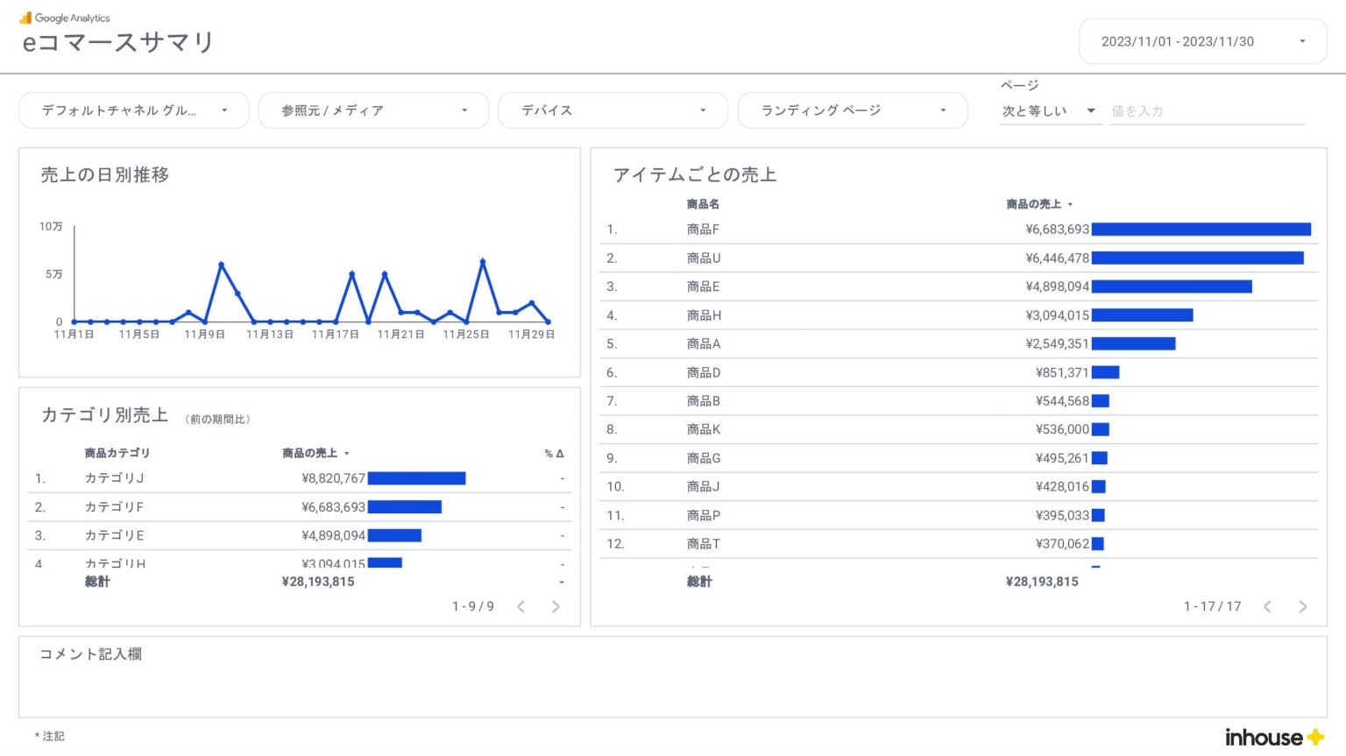Go to previous page of item sales table
This screenshot has height=756, width=1346.
[1267, 606]
